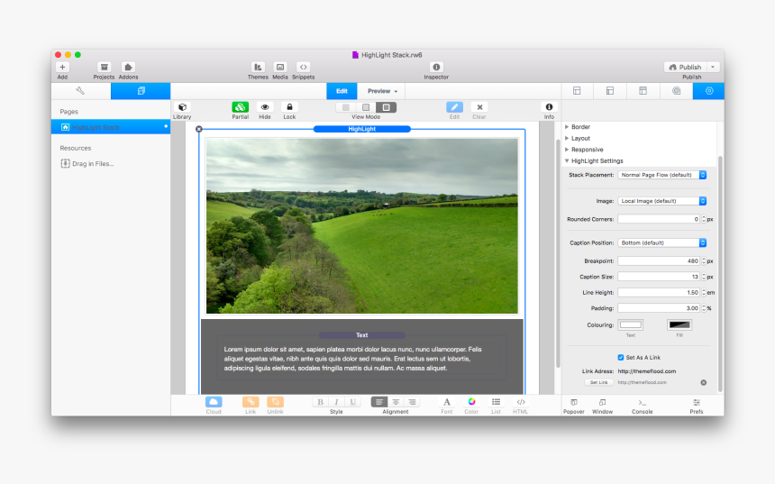The image size is (775, 484).
Task: Expand the Layout section
Action: coord(567,139)
